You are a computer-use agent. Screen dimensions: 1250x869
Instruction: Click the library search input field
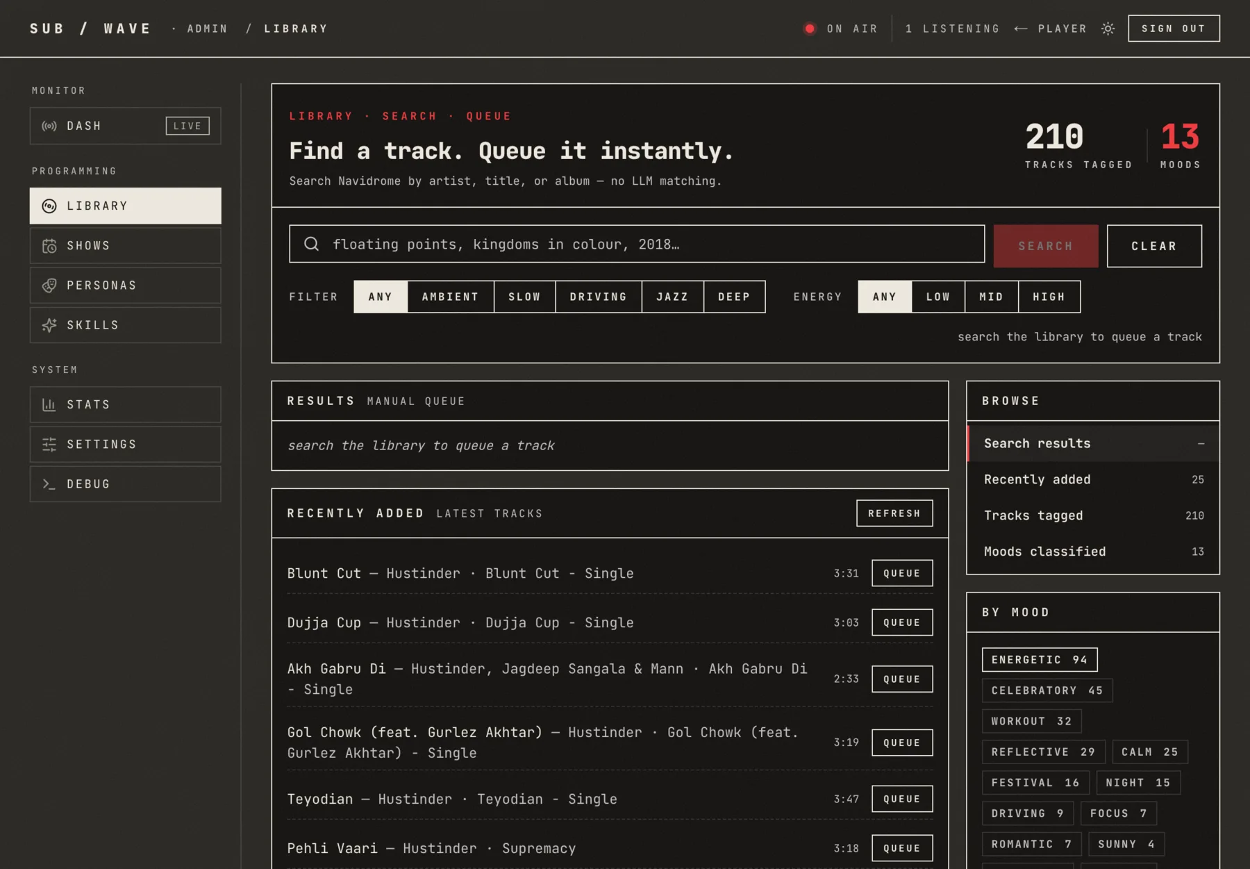click(637, 244)
